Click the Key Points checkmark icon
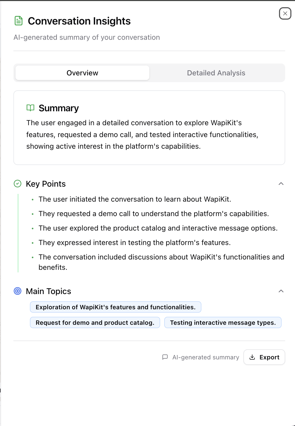295x426 pixels. (x=18, y=184)
